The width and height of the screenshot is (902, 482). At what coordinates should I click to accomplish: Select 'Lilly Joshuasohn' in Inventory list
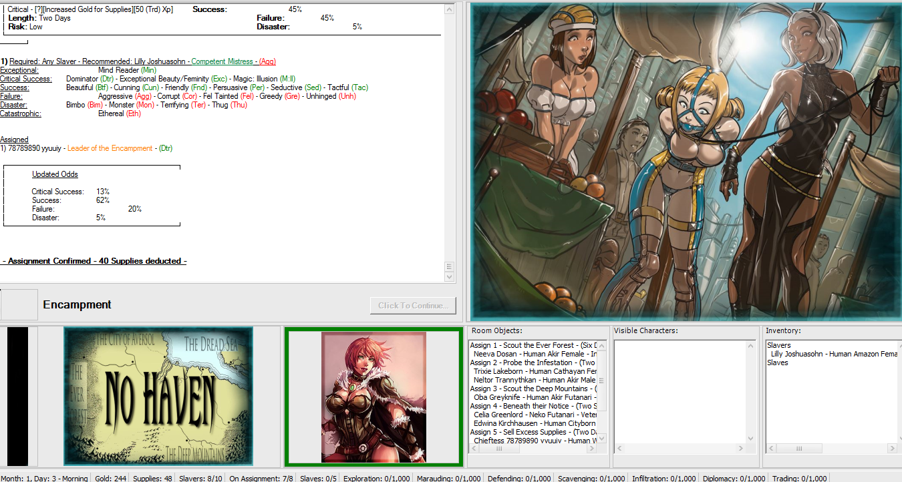tap(833, 354)
